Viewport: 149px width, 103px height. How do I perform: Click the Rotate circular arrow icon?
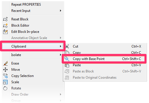coord(5,88)
